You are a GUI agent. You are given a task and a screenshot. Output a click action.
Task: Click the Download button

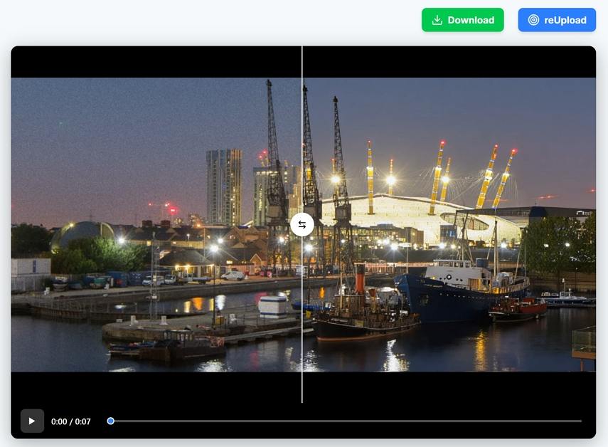click(x=463, y=20)
